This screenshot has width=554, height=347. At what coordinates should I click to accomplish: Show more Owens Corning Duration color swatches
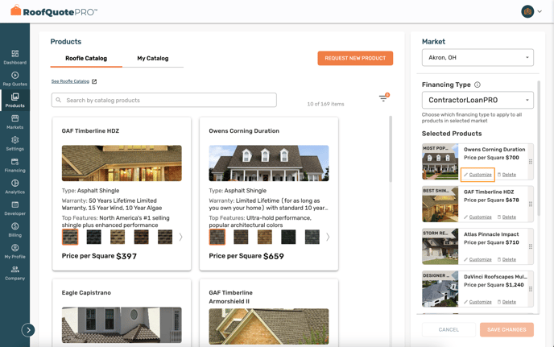328,237
